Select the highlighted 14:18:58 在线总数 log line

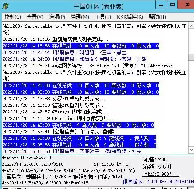point(81,46)
